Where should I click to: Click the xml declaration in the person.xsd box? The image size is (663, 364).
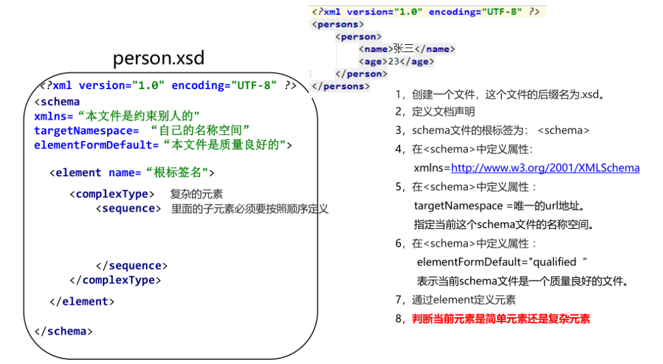168,85
